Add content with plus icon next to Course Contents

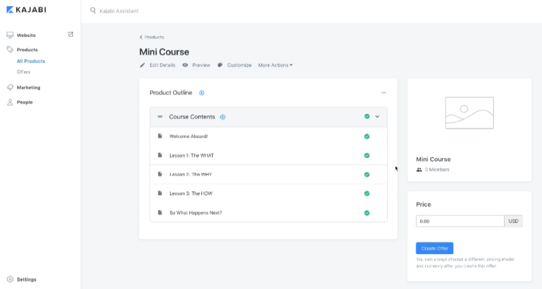(x=223, y=117)
